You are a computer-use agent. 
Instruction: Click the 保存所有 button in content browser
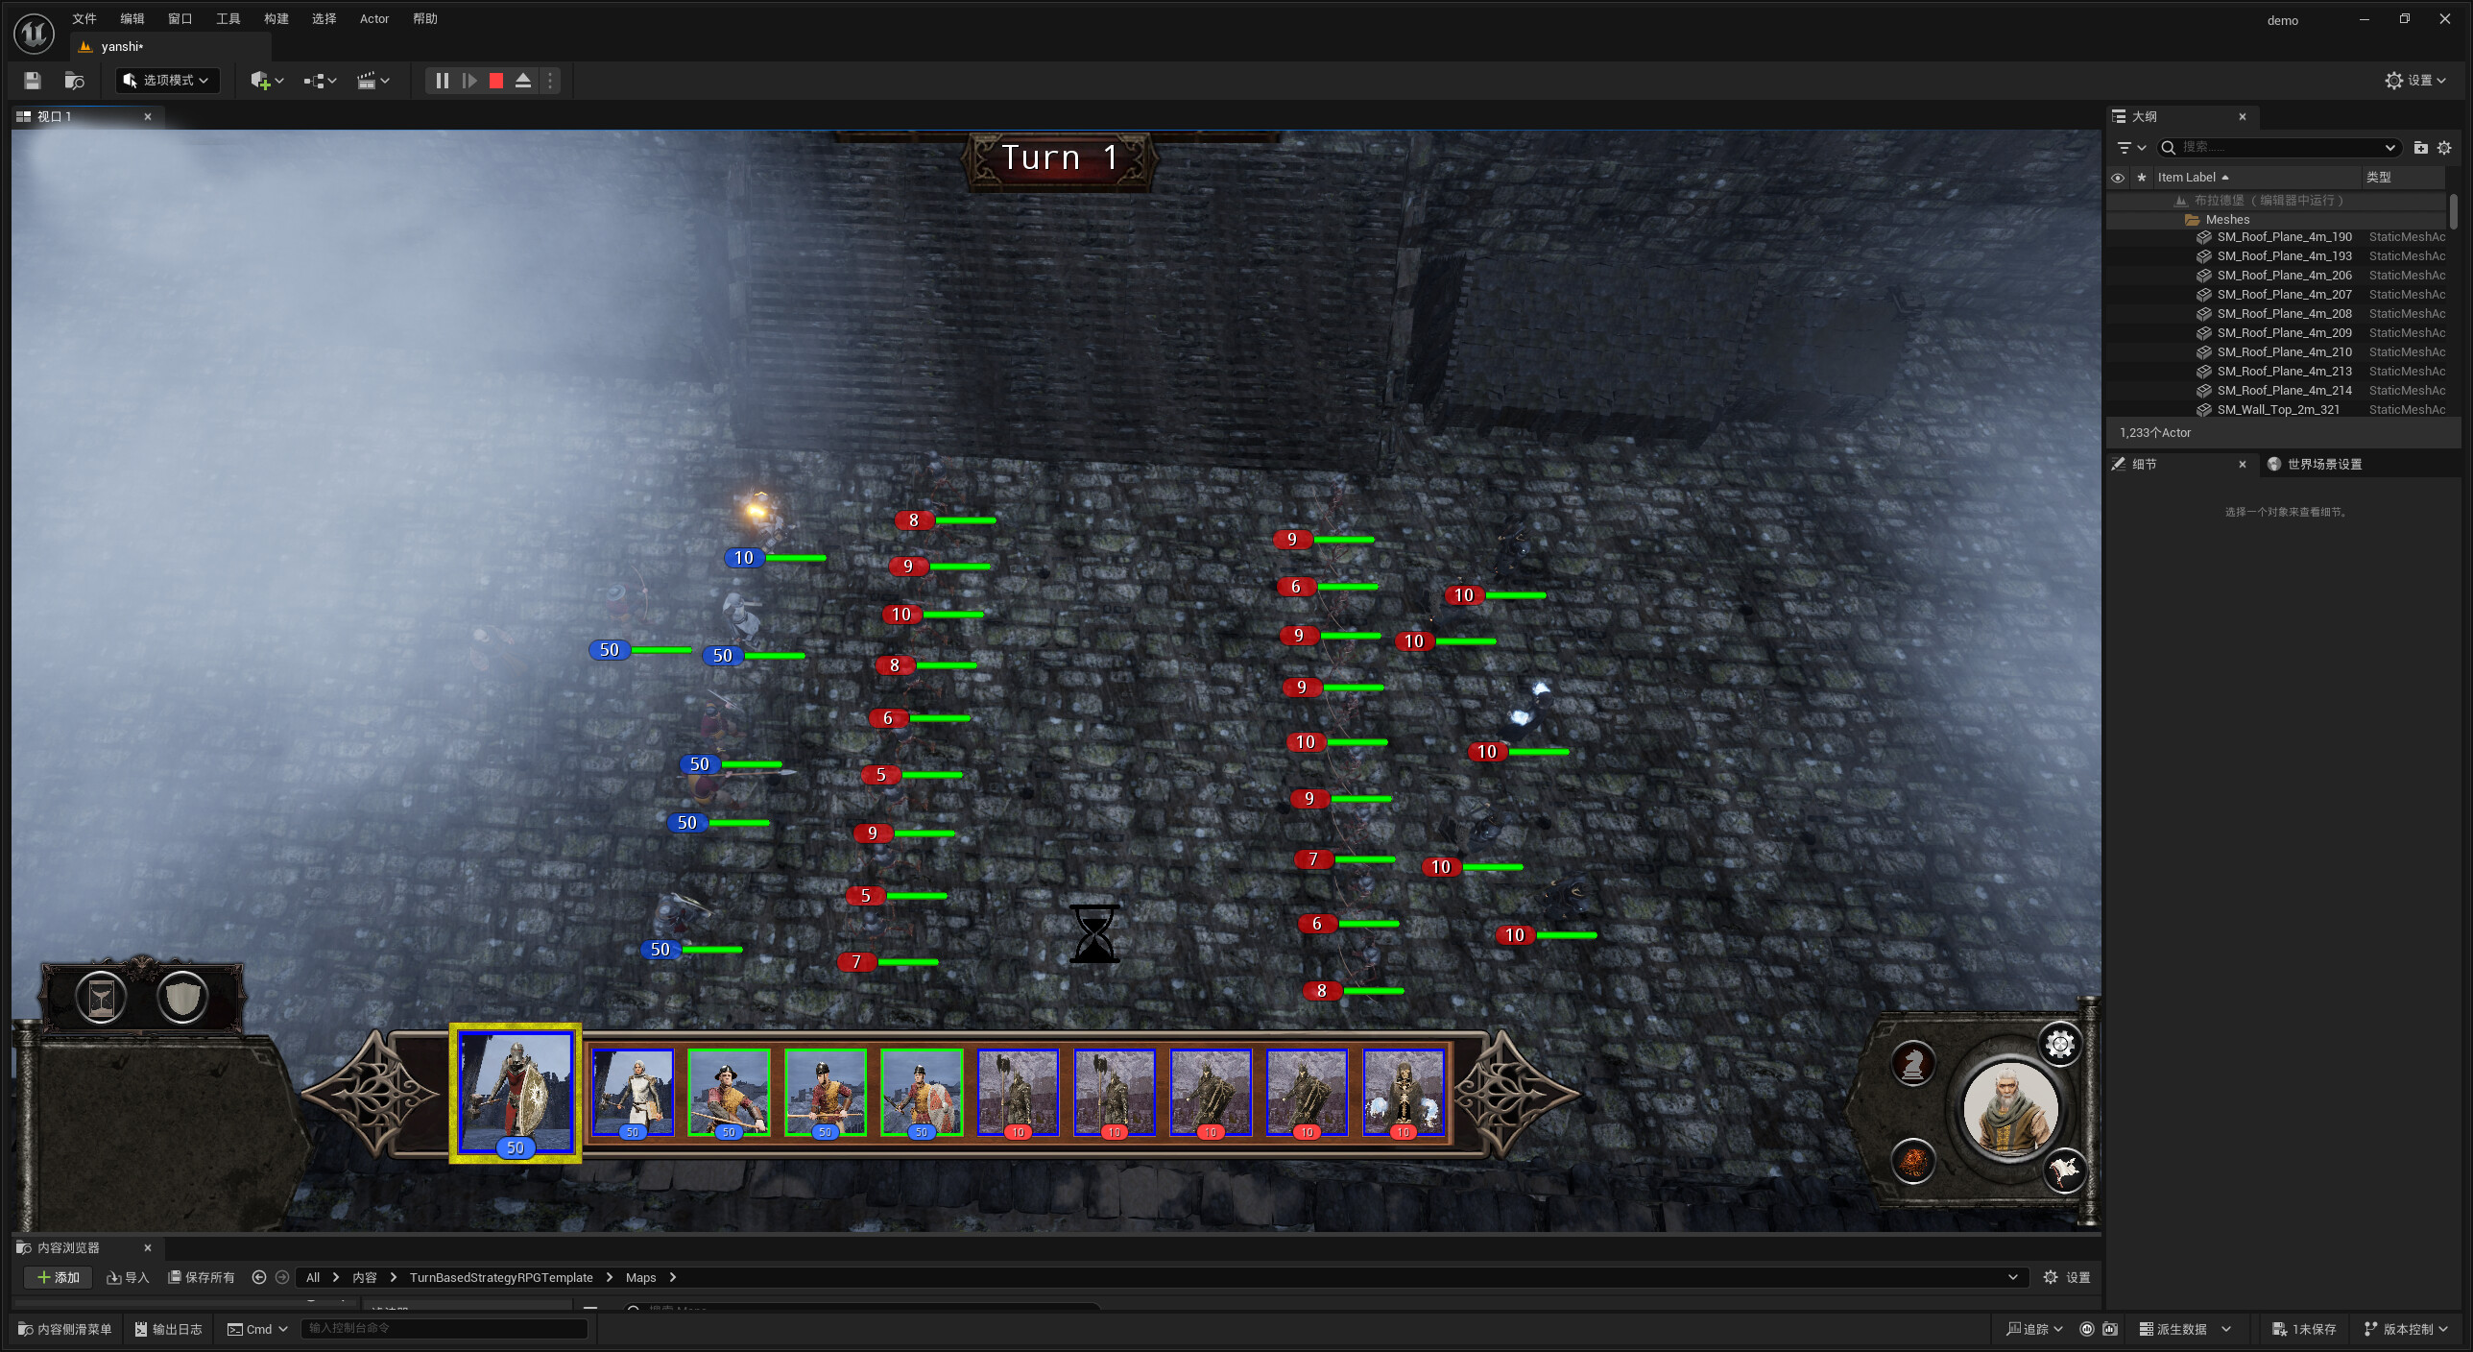(201, 1277)
